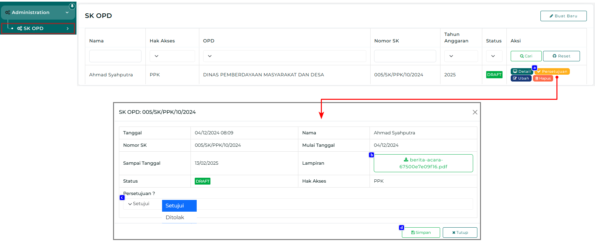Open the SK OPD sidebar item
595x241 pixels.
38,28
